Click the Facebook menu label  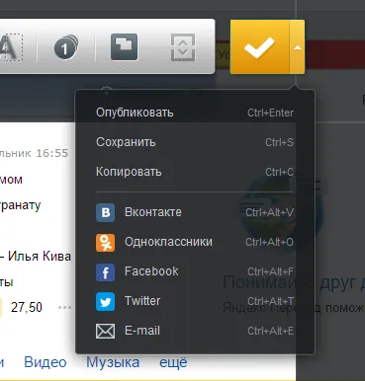tap(151, 271)
